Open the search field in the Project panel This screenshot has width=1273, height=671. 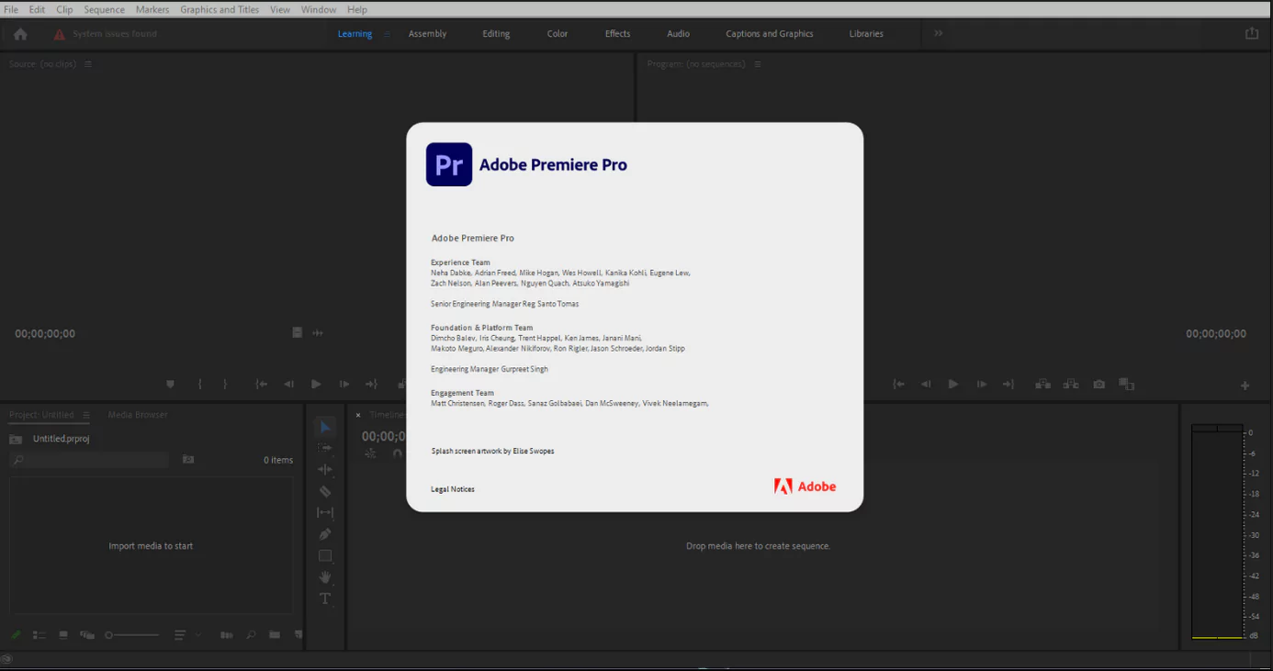(87, 459)
